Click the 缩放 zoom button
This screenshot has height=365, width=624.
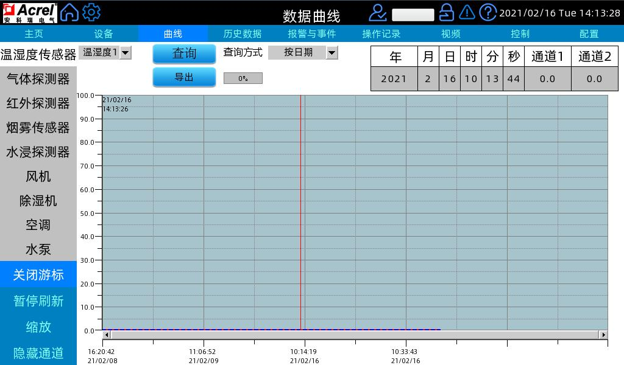point(38,327)
